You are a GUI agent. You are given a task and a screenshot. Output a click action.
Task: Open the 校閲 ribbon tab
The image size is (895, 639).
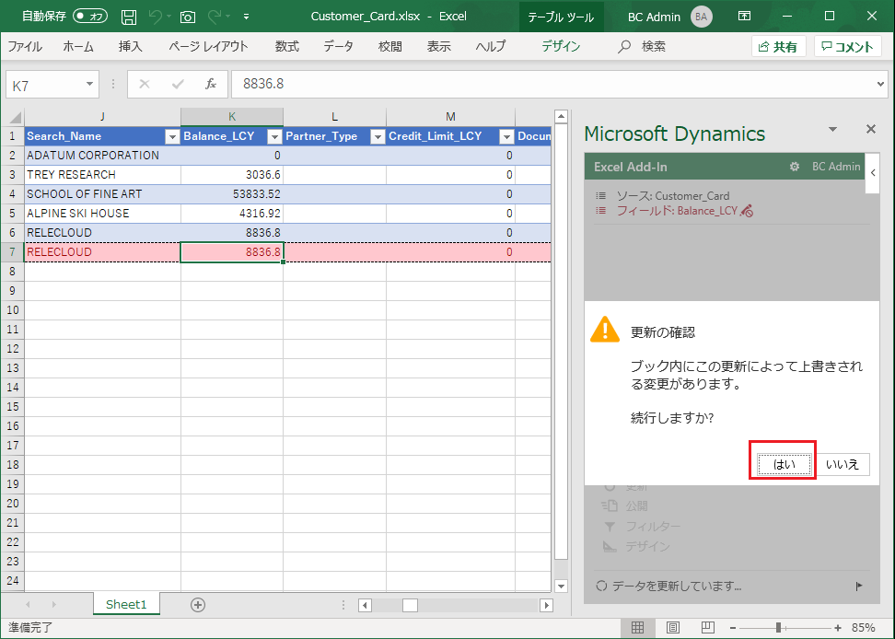389,47
